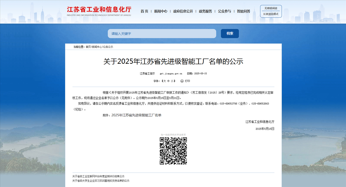Open the 首页 menu item

coord(144,11)
